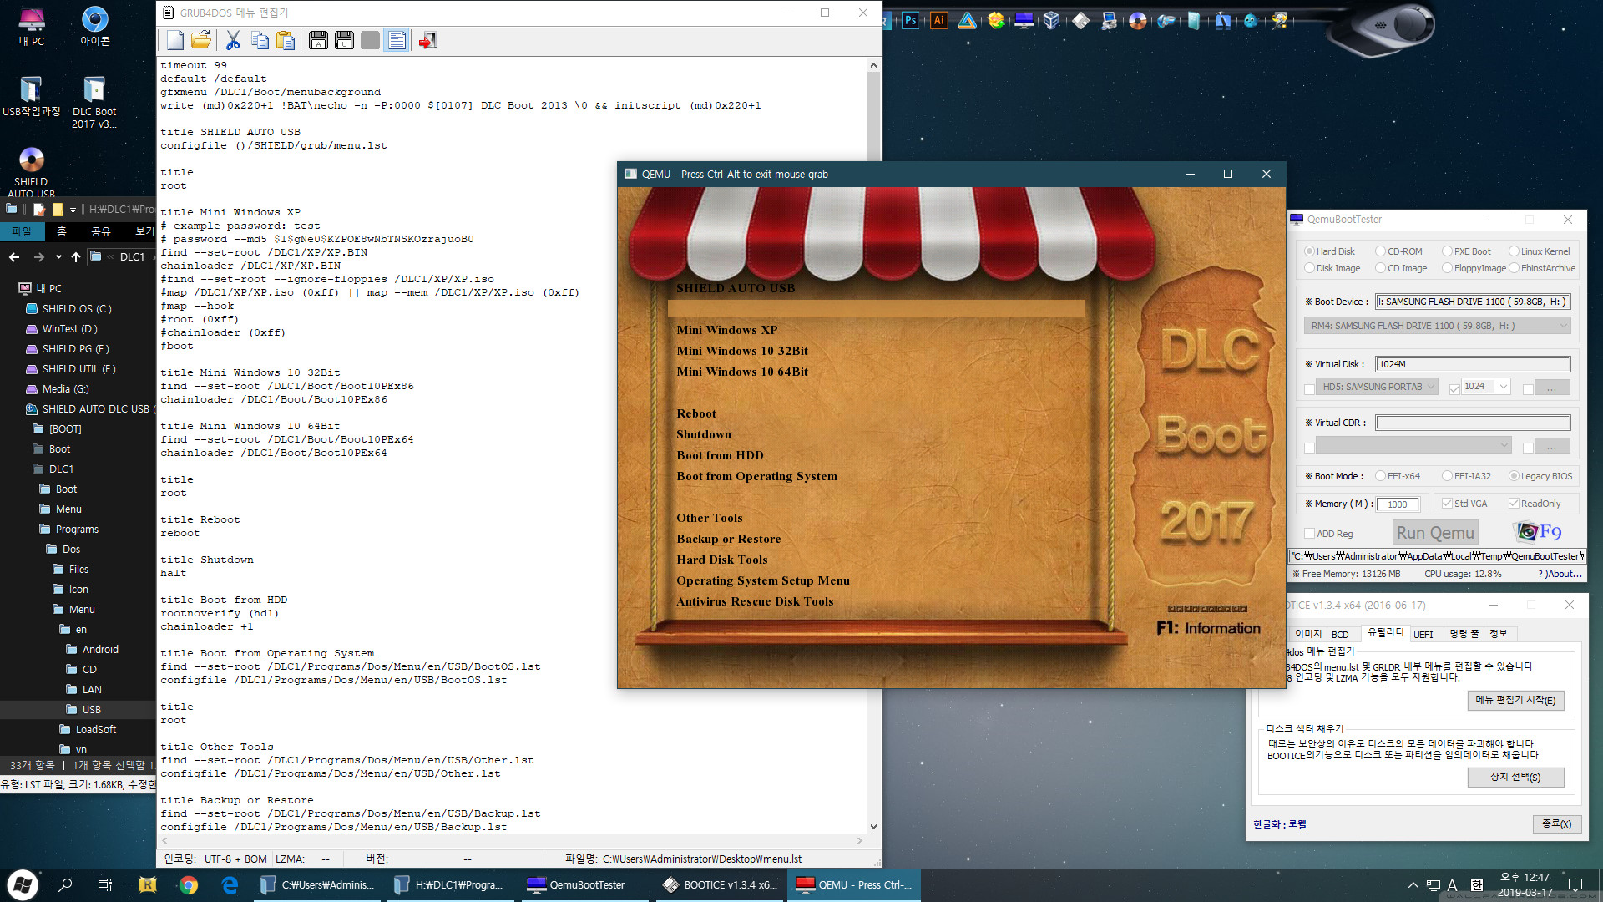This screenshot has width=1603, height=902.
Task: Open the 홈 ribbon tab in Explorer
Action: click(x=61, y=231)
